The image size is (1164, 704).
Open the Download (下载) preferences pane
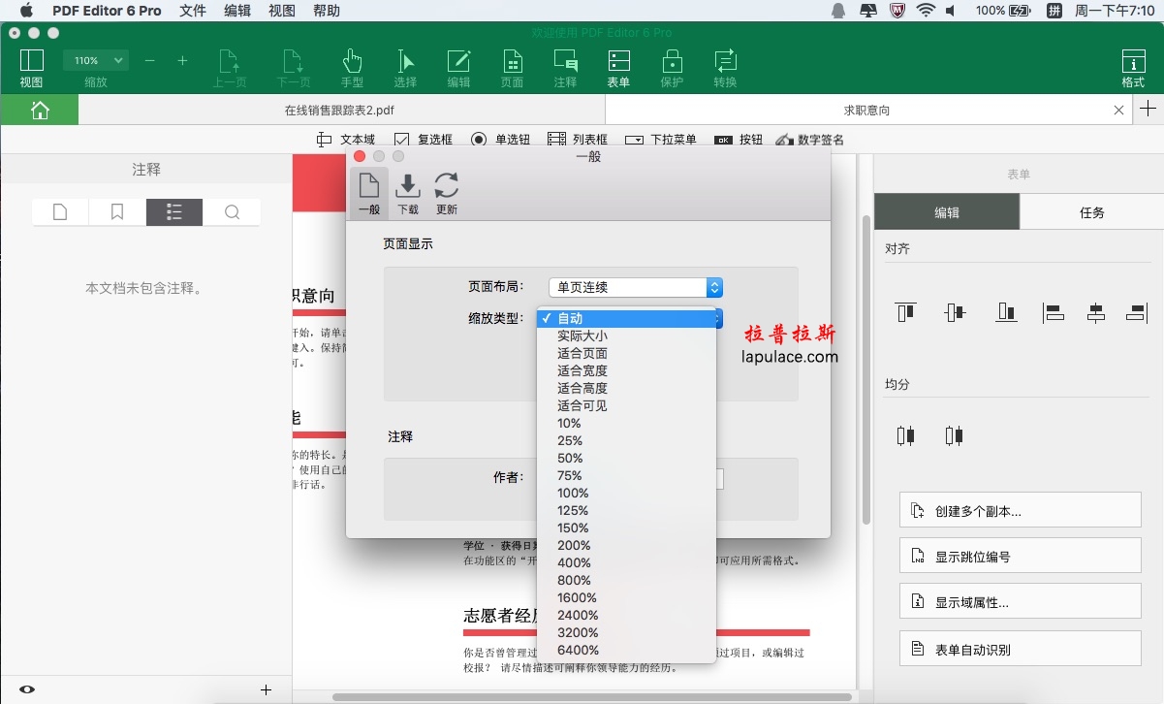(x=408, y=192)
